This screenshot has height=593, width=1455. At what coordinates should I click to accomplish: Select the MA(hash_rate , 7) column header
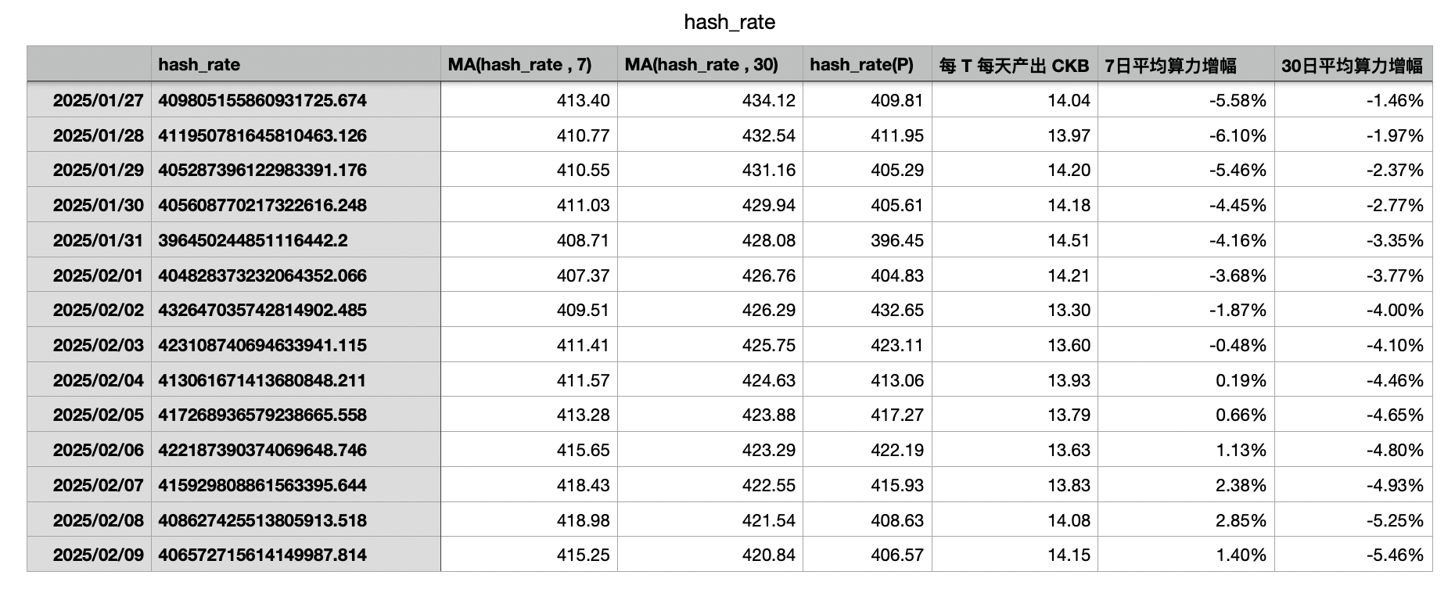(x=529, y=64)
